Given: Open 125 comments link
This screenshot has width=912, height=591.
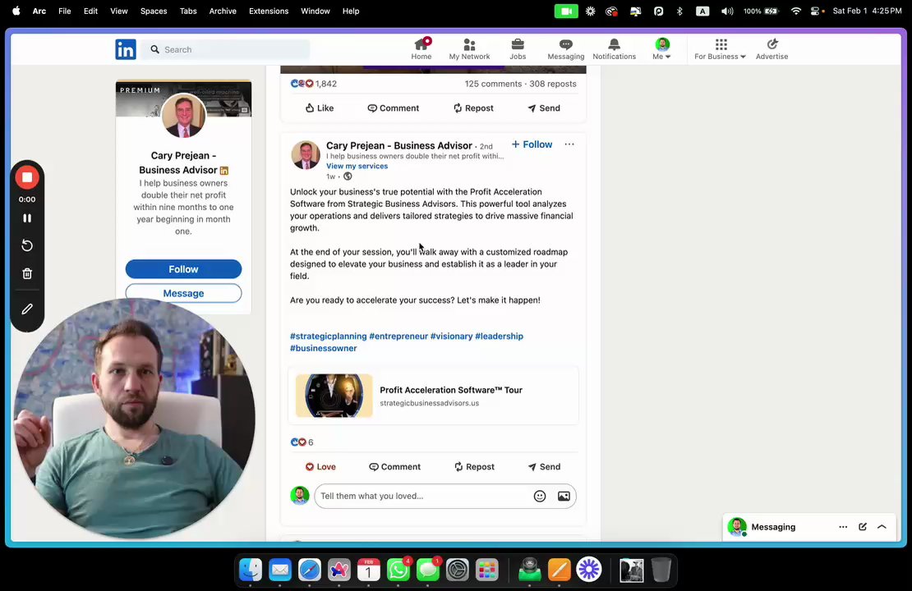Looking at the screenshot, I should tap(493, 84).
